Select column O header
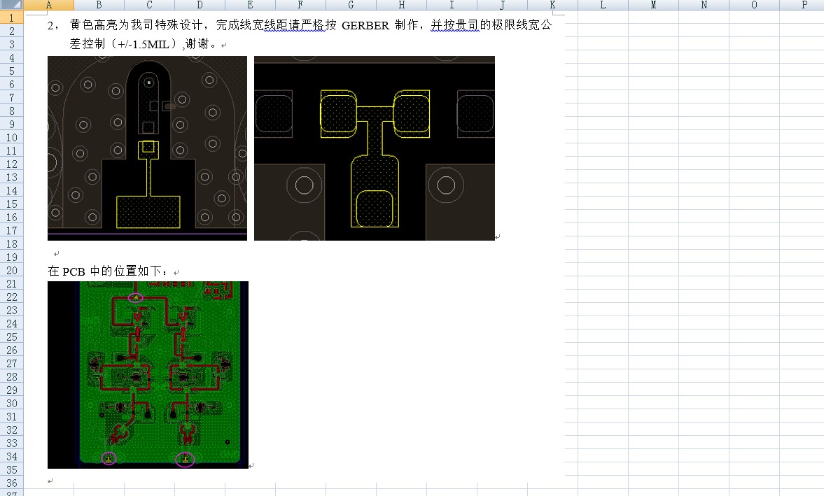 (755, 5)
